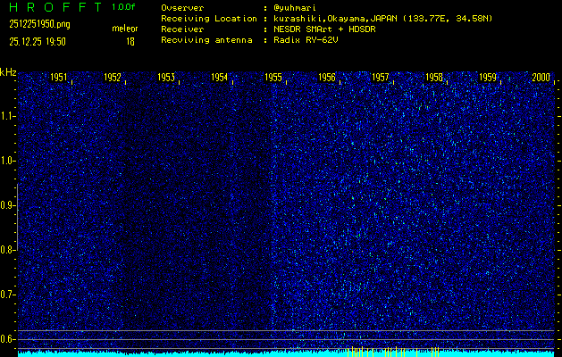Viewport: 562px width, 357px height.
Task: Click the gray vertical range bar beside the frequency axis
Action: 17,217
